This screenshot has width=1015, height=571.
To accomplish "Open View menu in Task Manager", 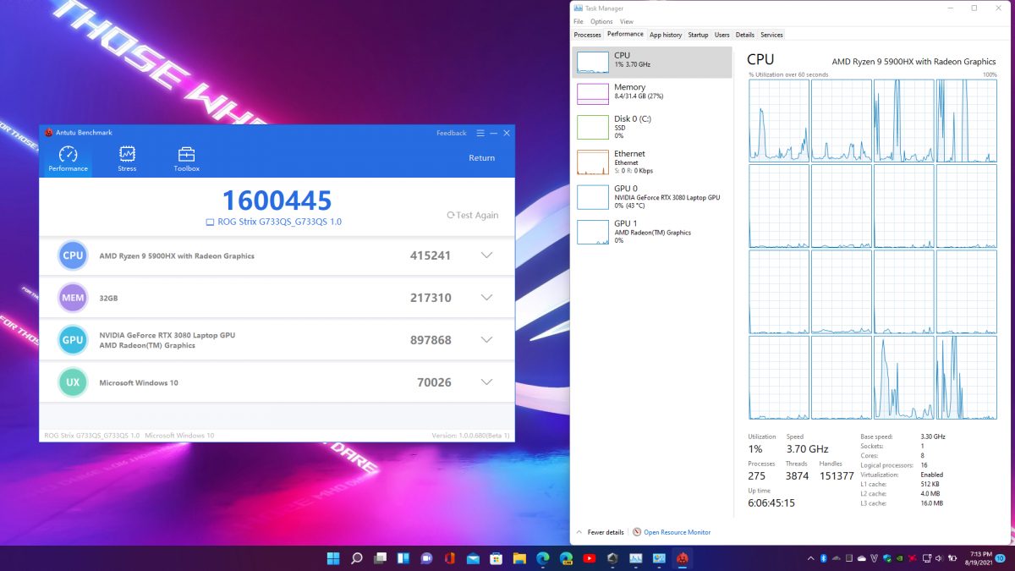I will click(627, 22).
